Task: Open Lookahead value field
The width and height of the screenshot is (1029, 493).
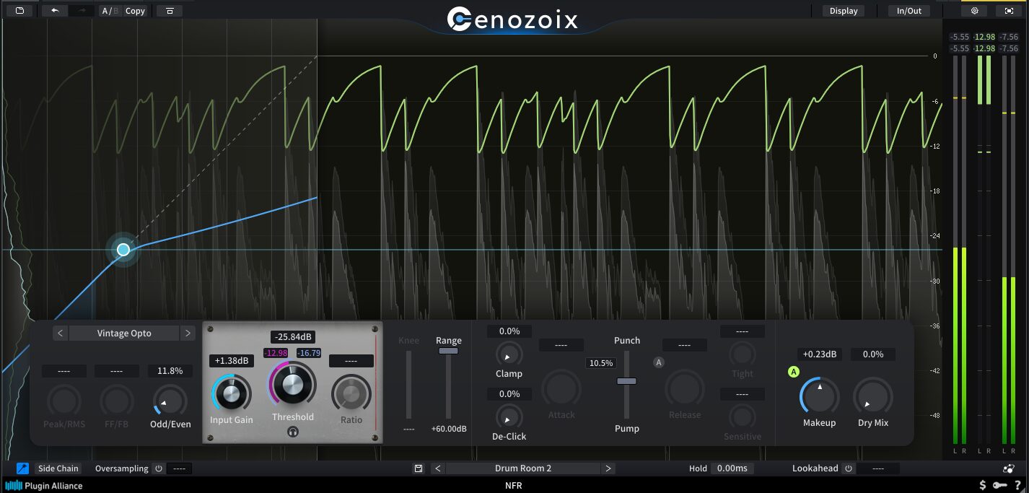Action: tap(878, 468)
